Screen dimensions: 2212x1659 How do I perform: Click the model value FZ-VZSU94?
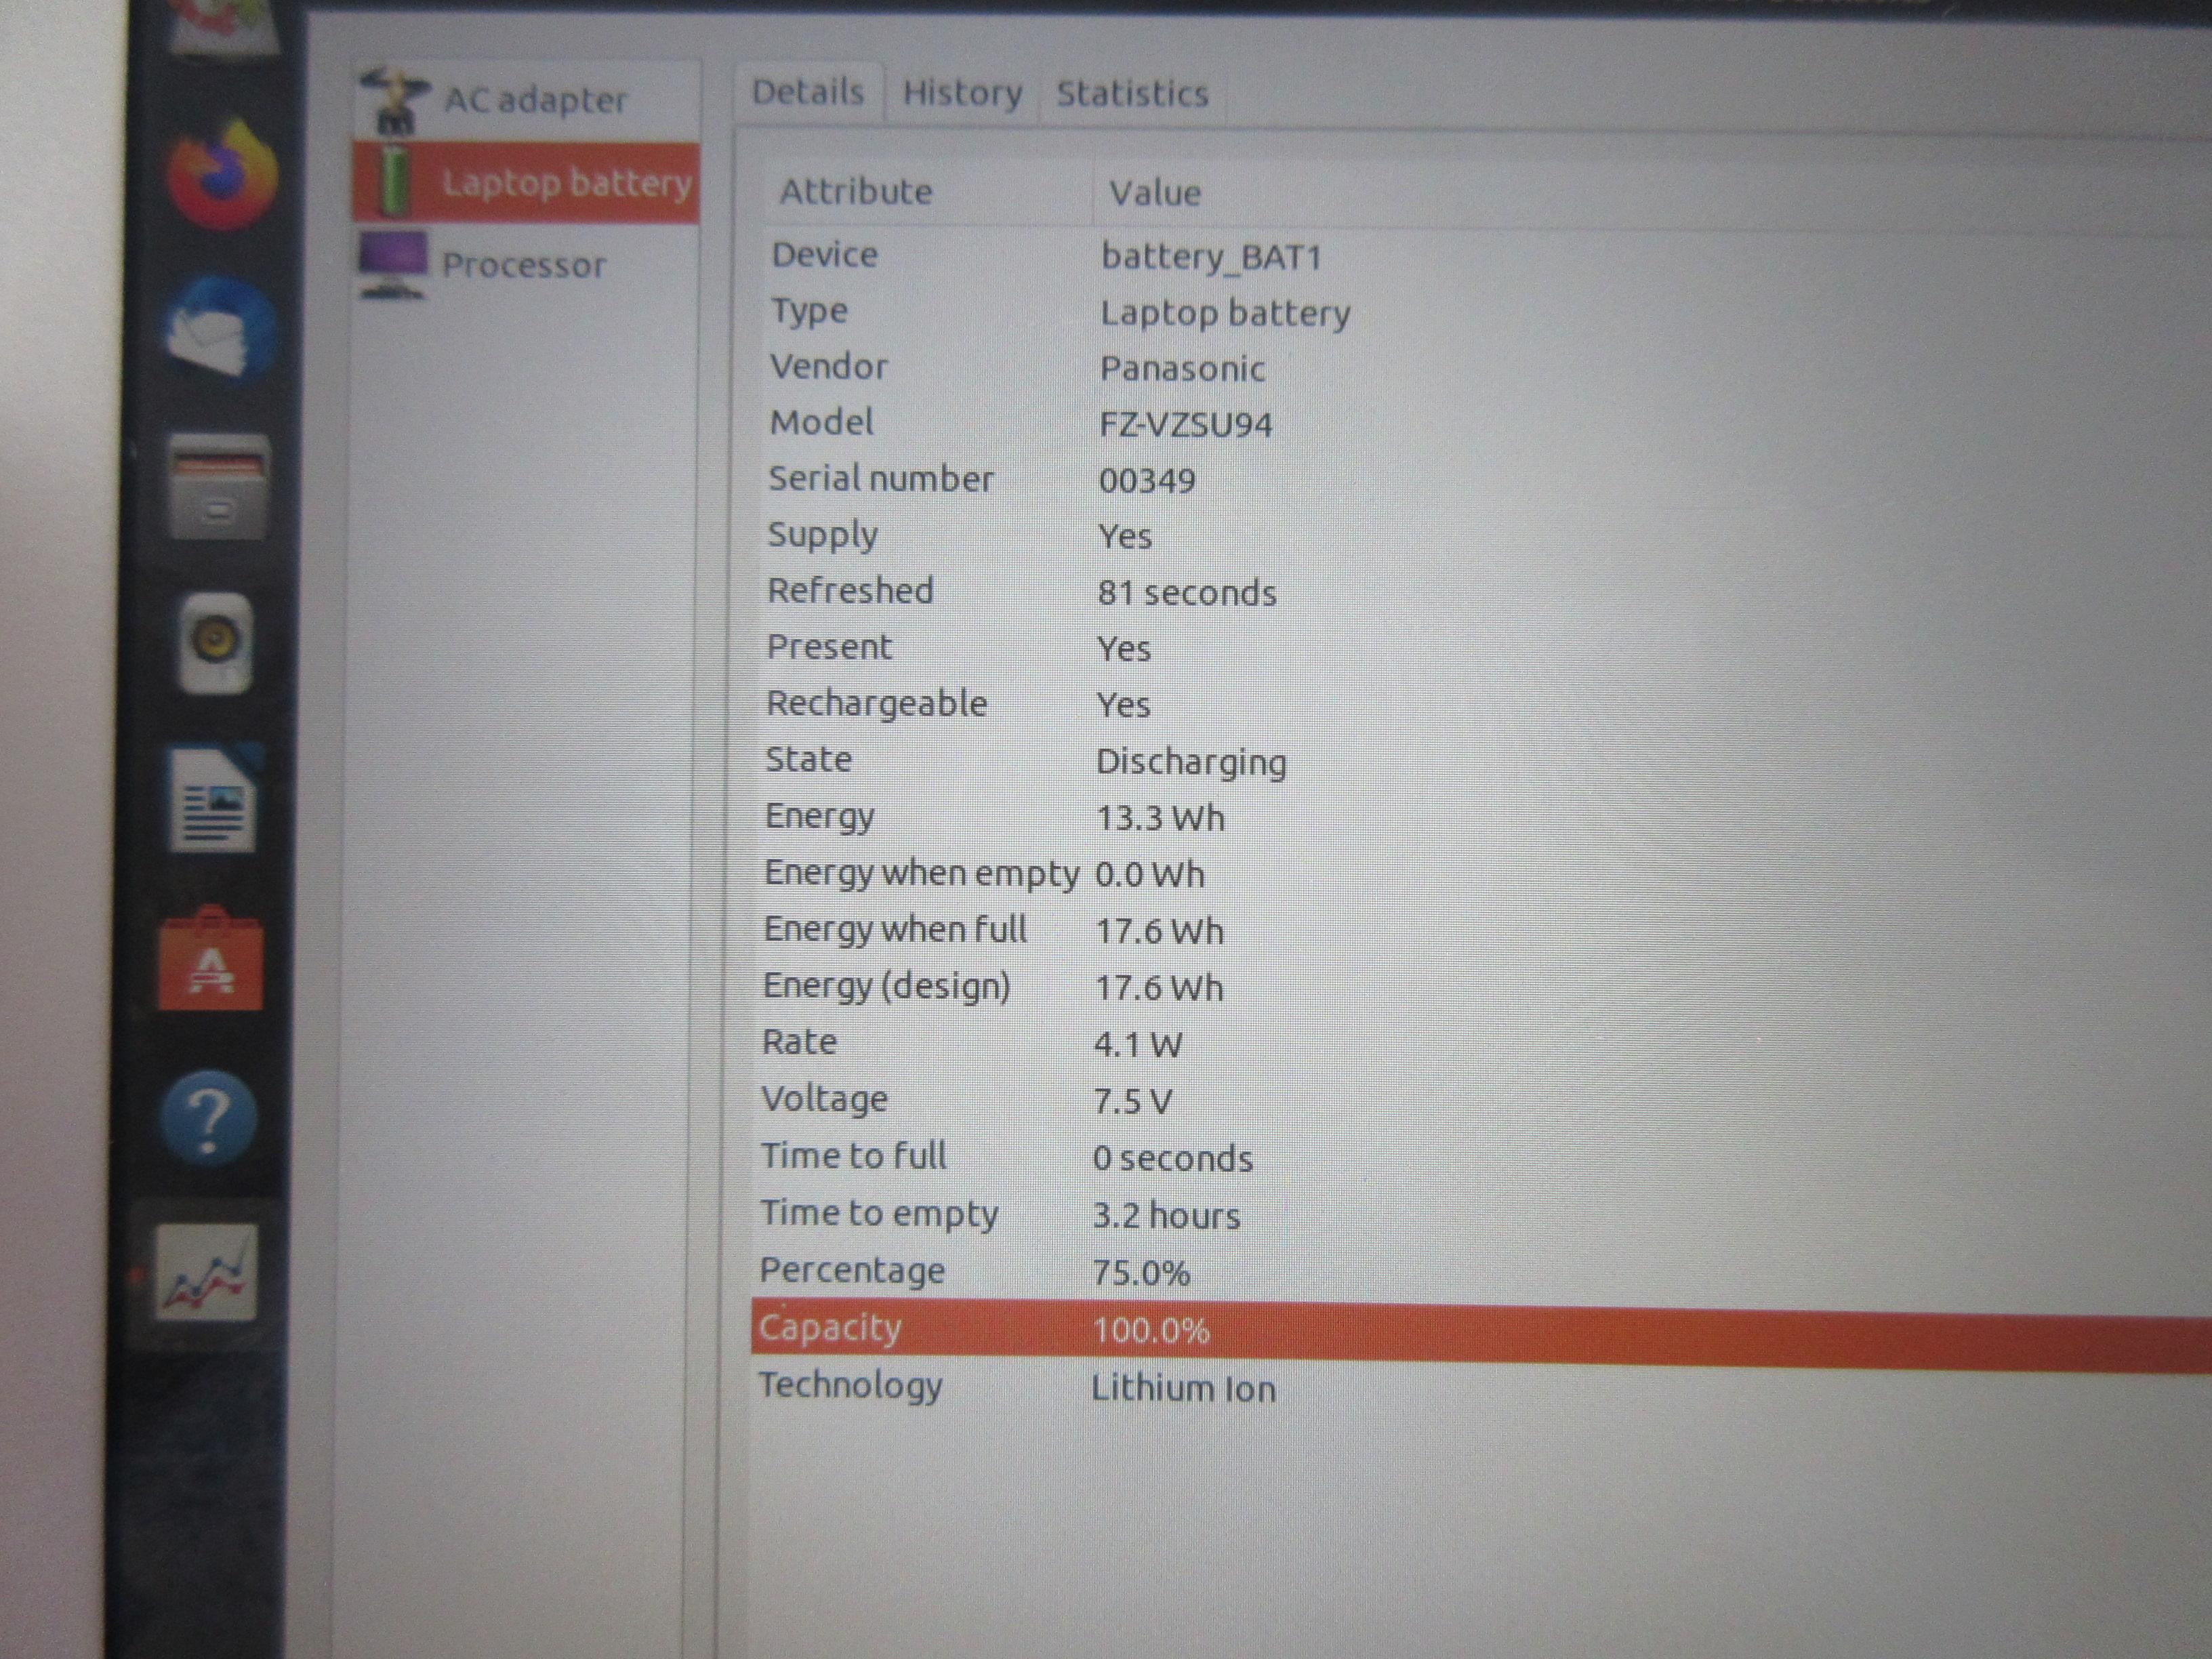pos(1186,425)
